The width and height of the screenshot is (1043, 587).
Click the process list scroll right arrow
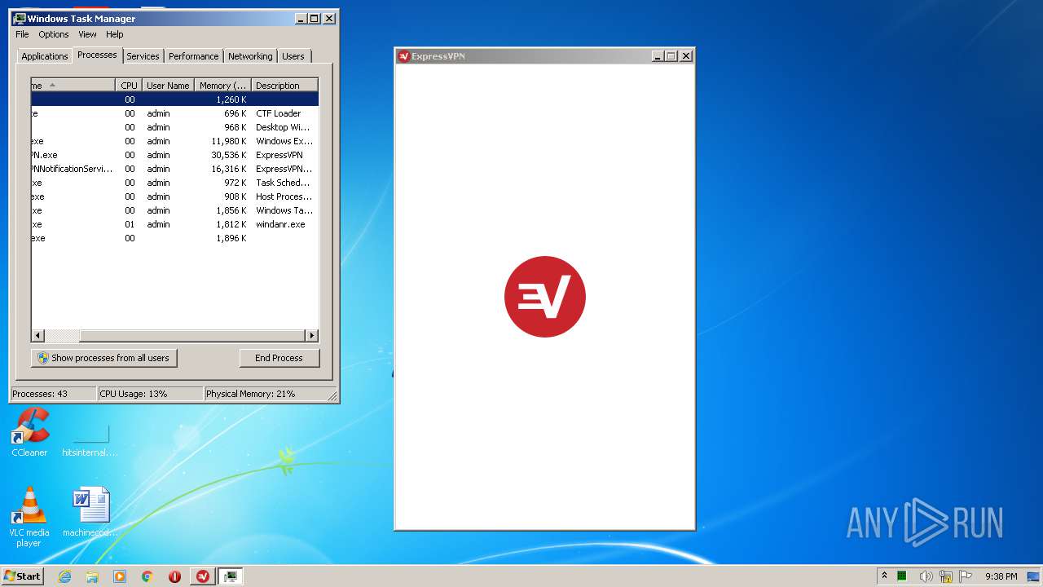(311, 335)
